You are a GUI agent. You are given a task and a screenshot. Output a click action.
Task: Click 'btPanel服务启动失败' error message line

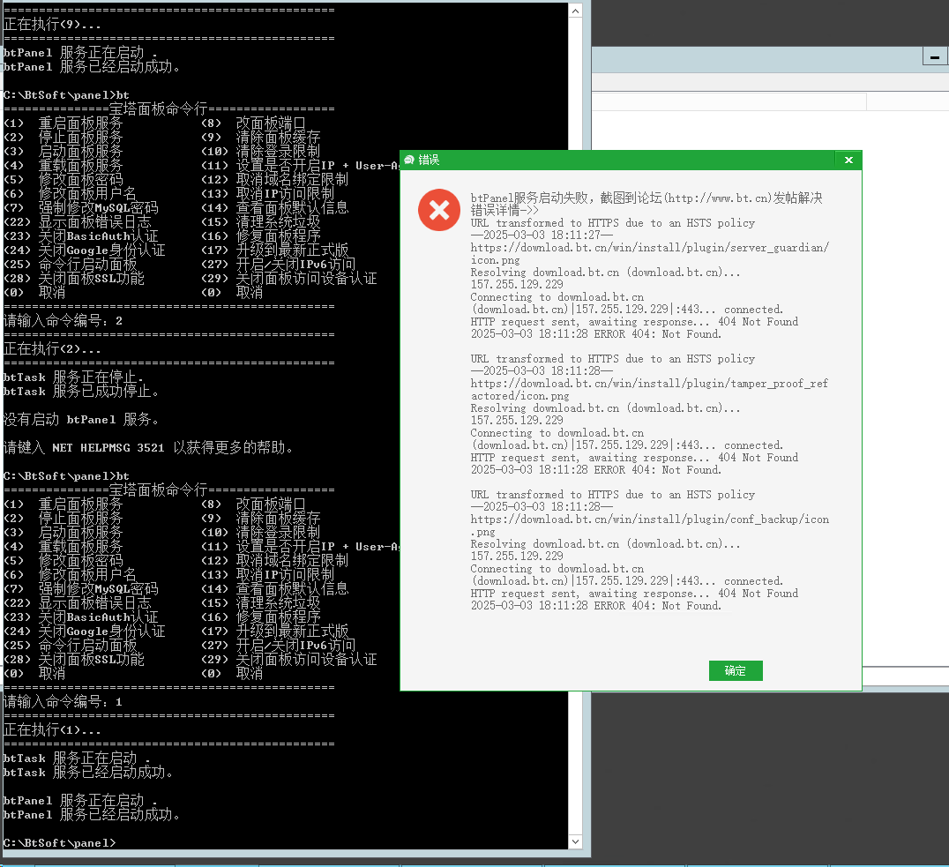[x=646, y=198]
